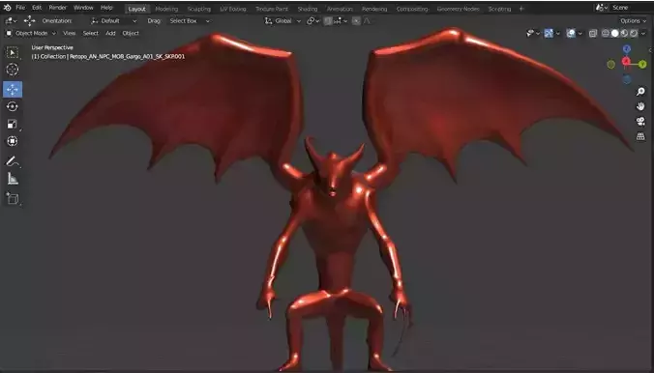Toggle show gizmo button
Viewport: 654px width, 373px height.
point(549,34)
